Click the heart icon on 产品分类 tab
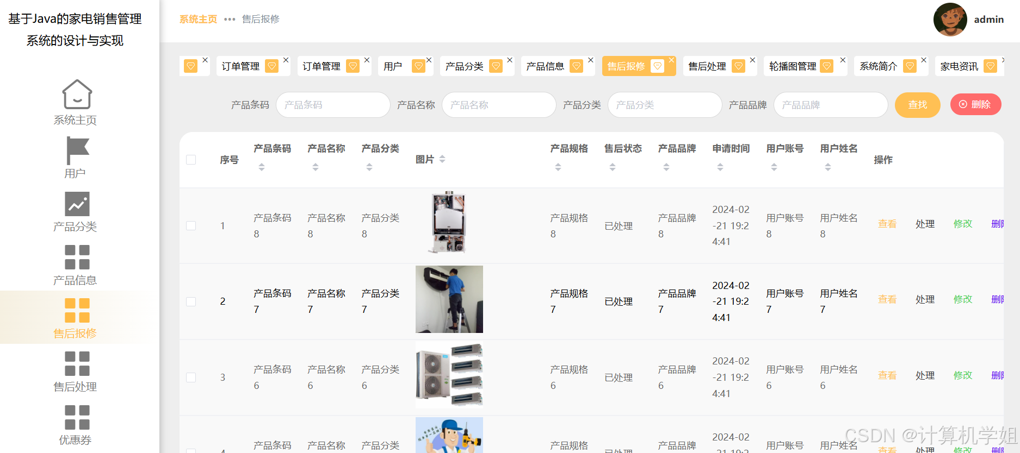Screen dimensions: 1020x453 tap(496, 66)
